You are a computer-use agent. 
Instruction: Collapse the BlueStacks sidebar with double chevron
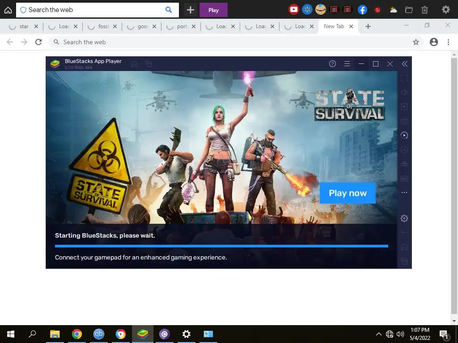click(404, 64)
